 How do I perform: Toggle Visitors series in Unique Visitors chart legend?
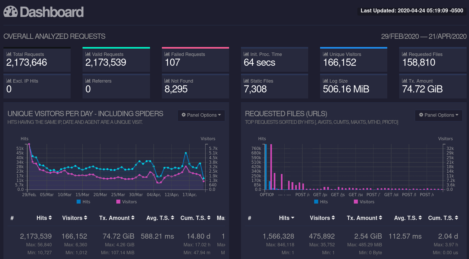pyautogui.click(x=126, y=202)
